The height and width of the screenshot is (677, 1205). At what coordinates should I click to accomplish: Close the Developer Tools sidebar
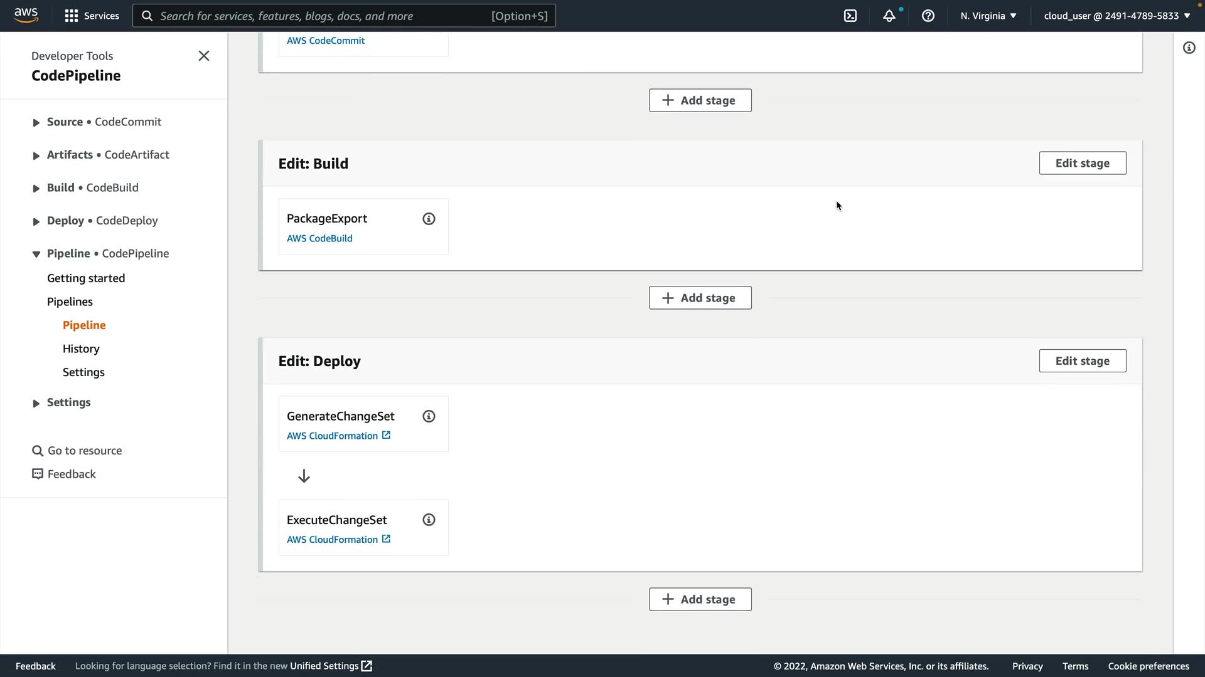(x=204, y=56)
